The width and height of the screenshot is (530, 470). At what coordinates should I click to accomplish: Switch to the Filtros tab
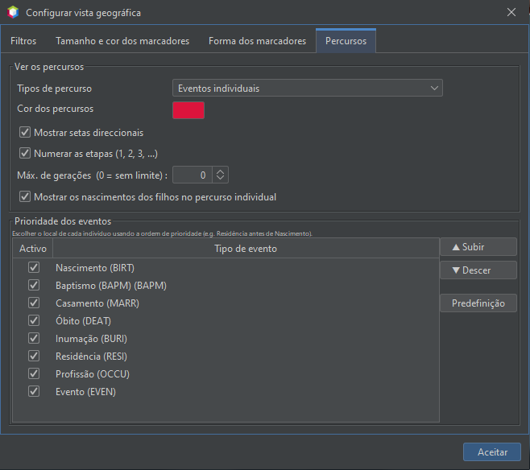pyautogui.click(x=23, y=41)
